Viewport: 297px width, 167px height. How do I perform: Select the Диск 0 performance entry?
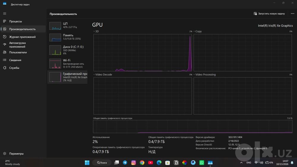coord(67,50)
